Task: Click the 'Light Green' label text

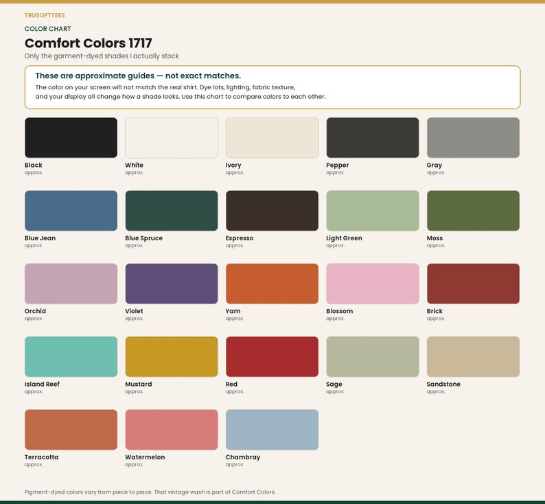Action: coord(344,238)
